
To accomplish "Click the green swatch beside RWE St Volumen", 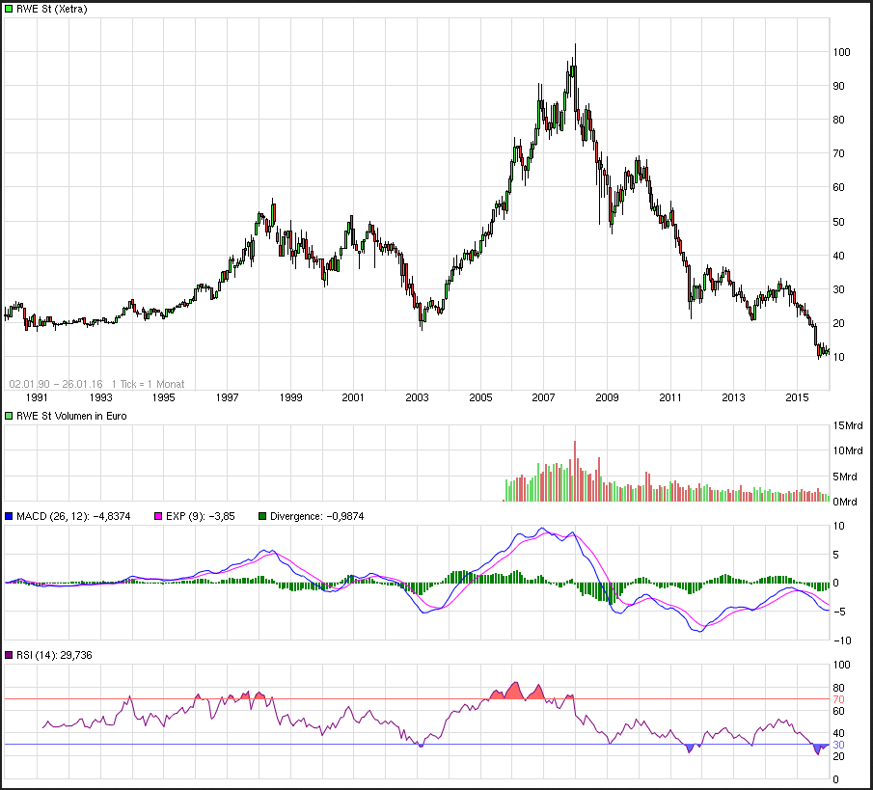I will pos(9,416).
